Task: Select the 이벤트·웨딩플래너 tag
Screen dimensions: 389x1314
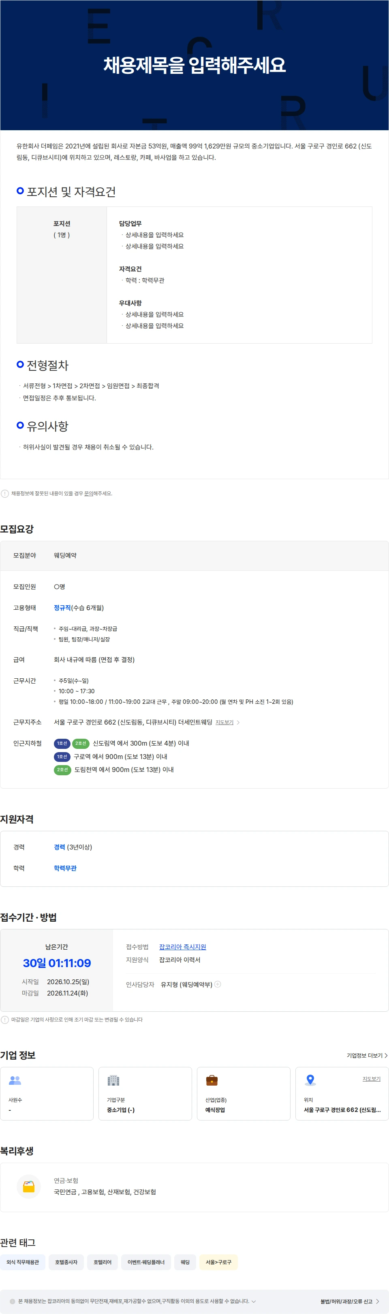Action: click(x=146, y=1262)
